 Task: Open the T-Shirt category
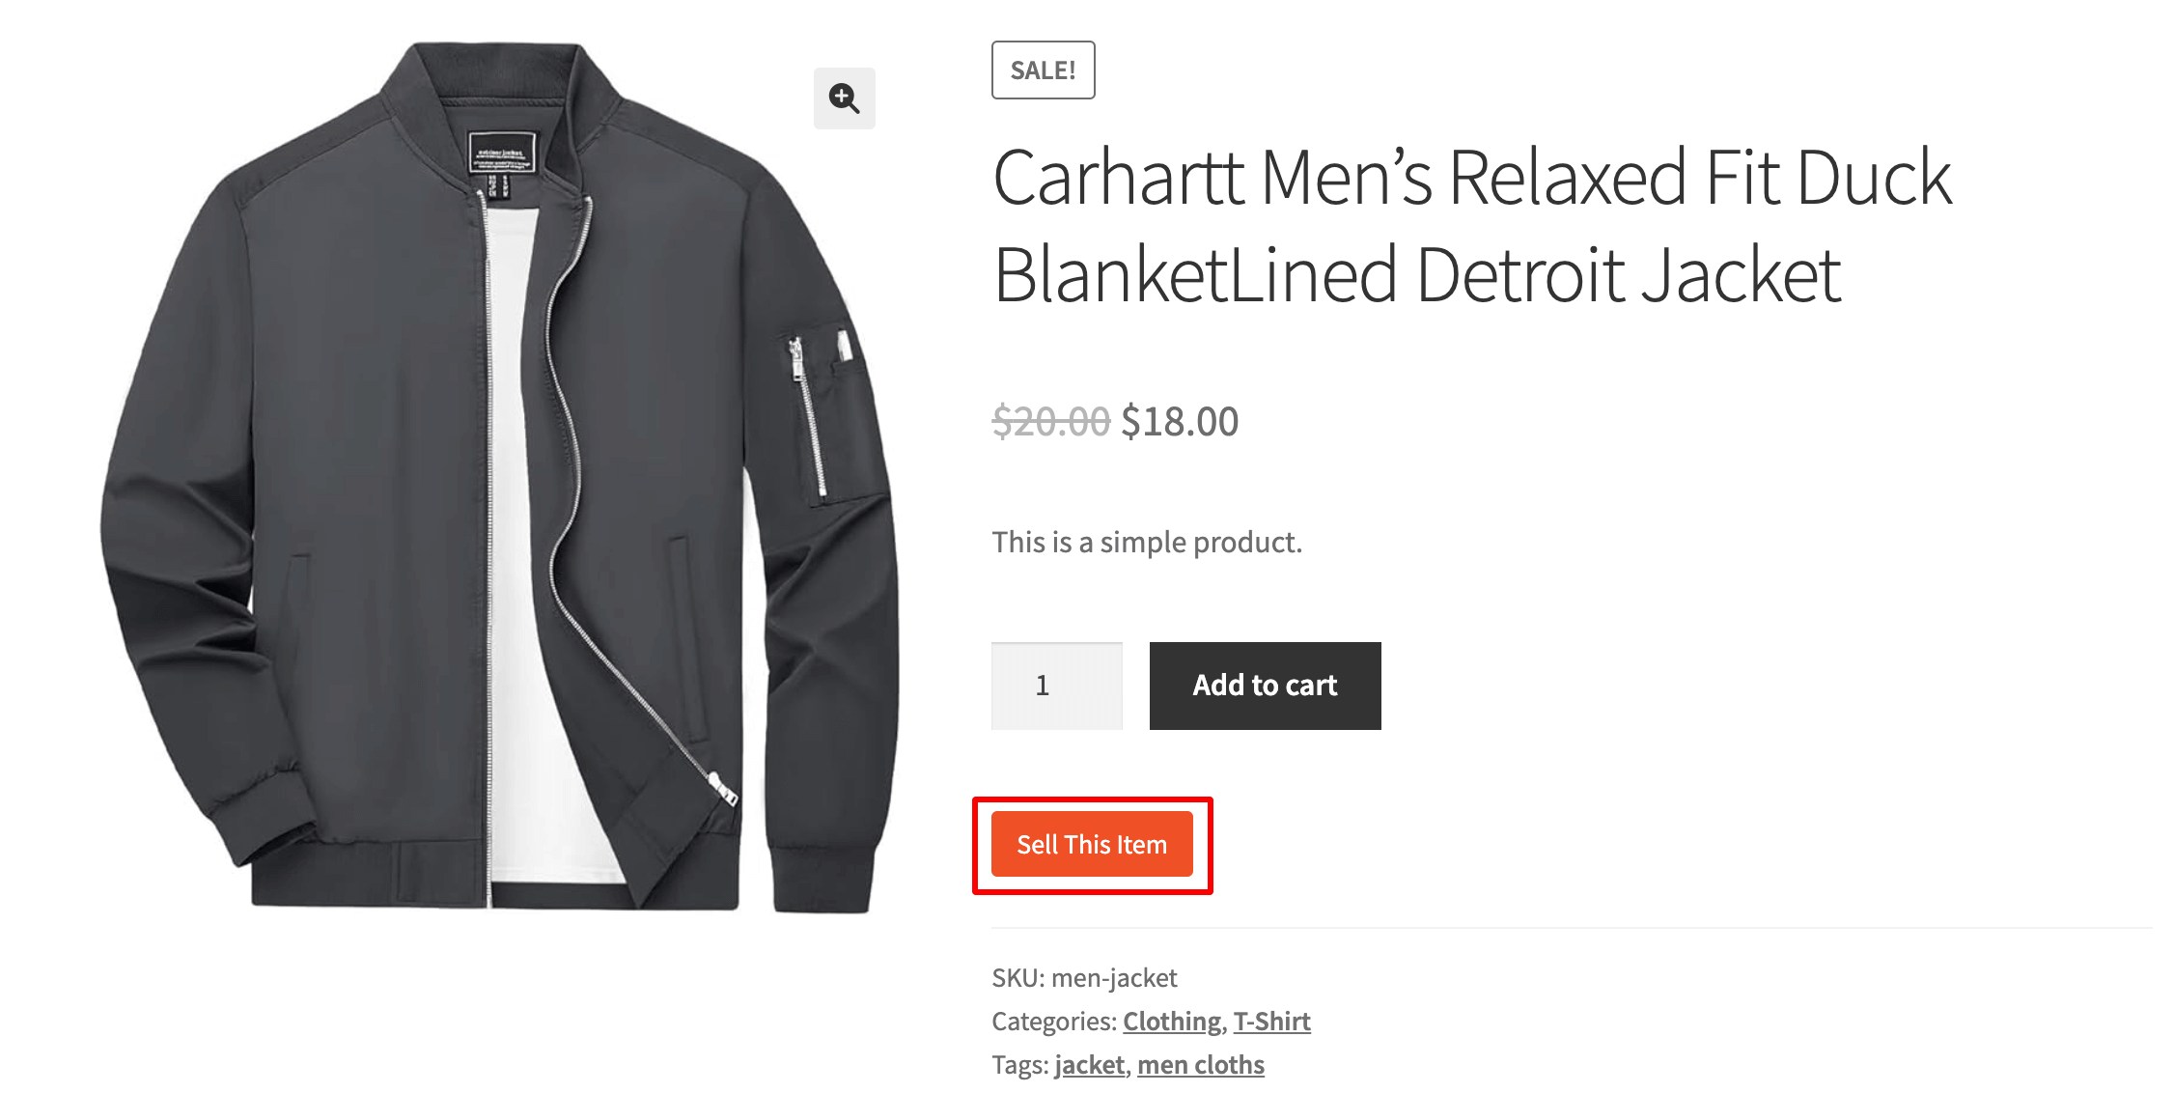coord(1271,1021)
